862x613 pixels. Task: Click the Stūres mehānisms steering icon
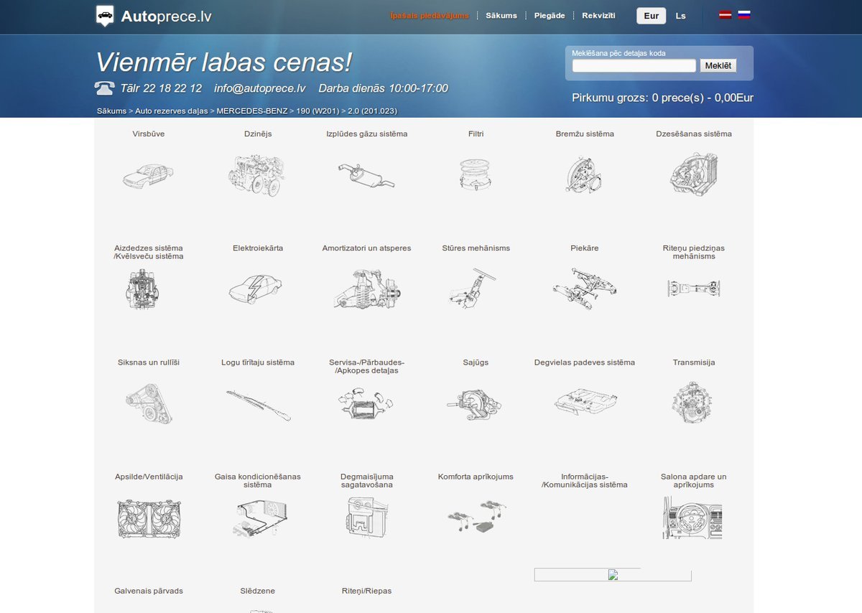coord(476,289)
